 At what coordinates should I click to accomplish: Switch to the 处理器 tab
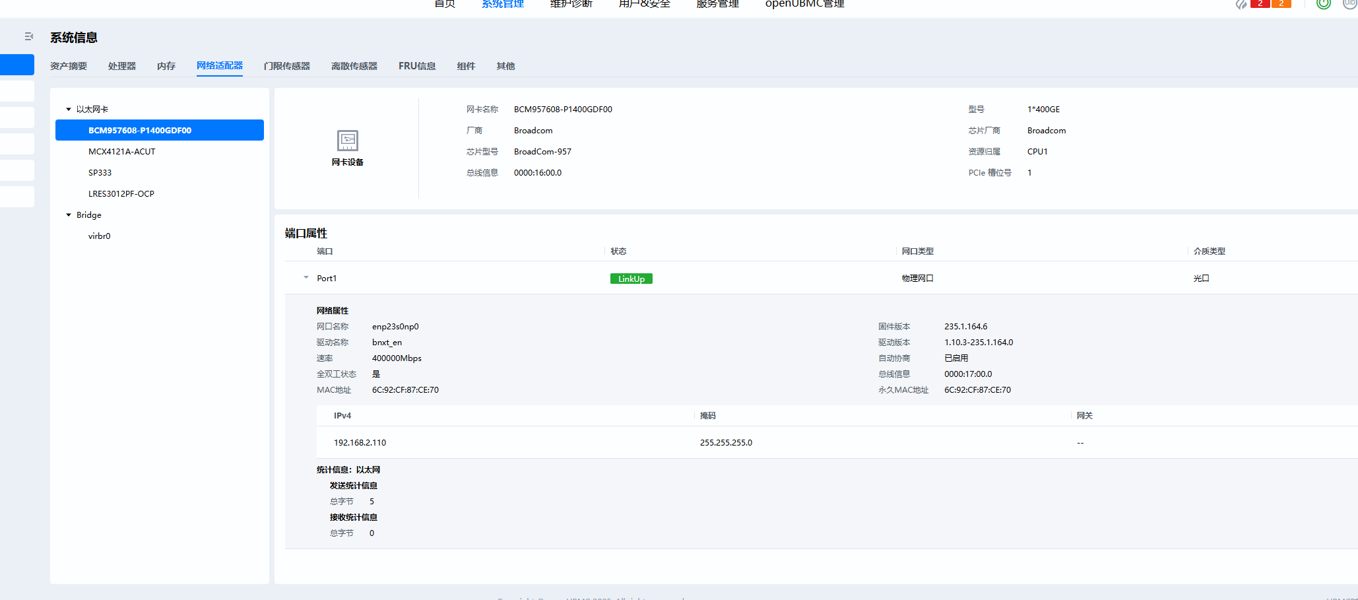click(x=122, y=66)
